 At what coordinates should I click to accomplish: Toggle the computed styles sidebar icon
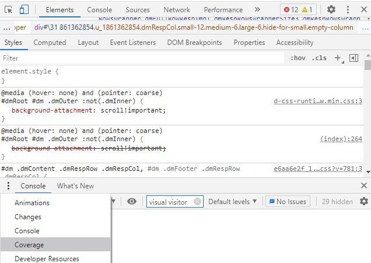pos(353,58)
